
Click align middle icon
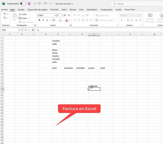(79, 15)
